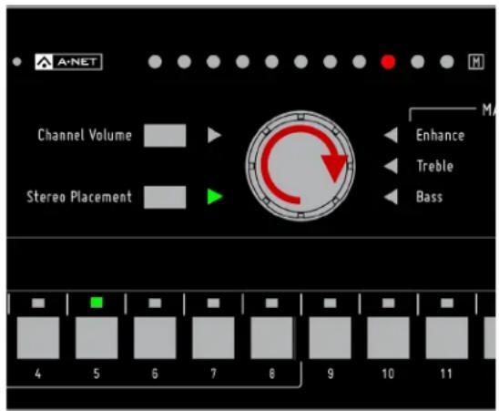This screenshot has height=411, width=499.
Task: Click the green LED above channel 5
Action: pos(97,303)
